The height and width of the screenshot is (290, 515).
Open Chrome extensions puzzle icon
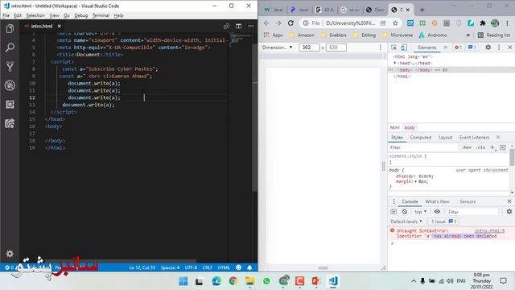point(483,23)
